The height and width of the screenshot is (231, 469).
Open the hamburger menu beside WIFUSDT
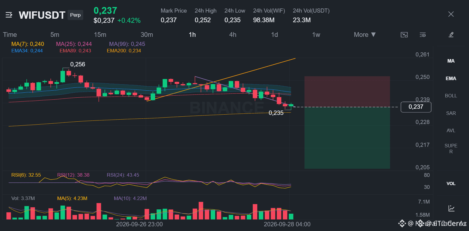coord(9,15)
